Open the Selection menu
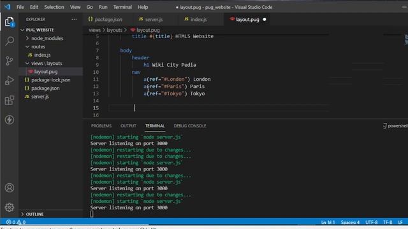Viewport: 408px width, 229px height. click(54, 7)
